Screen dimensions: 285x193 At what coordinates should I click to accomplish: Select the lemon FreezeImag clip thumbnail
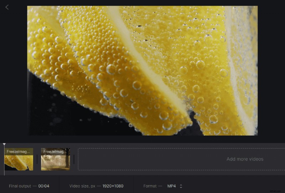point(19,159)
